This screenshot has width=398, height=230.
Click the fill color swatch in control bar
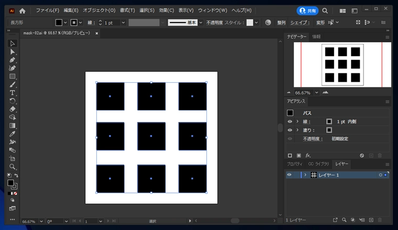pos(59,23)
